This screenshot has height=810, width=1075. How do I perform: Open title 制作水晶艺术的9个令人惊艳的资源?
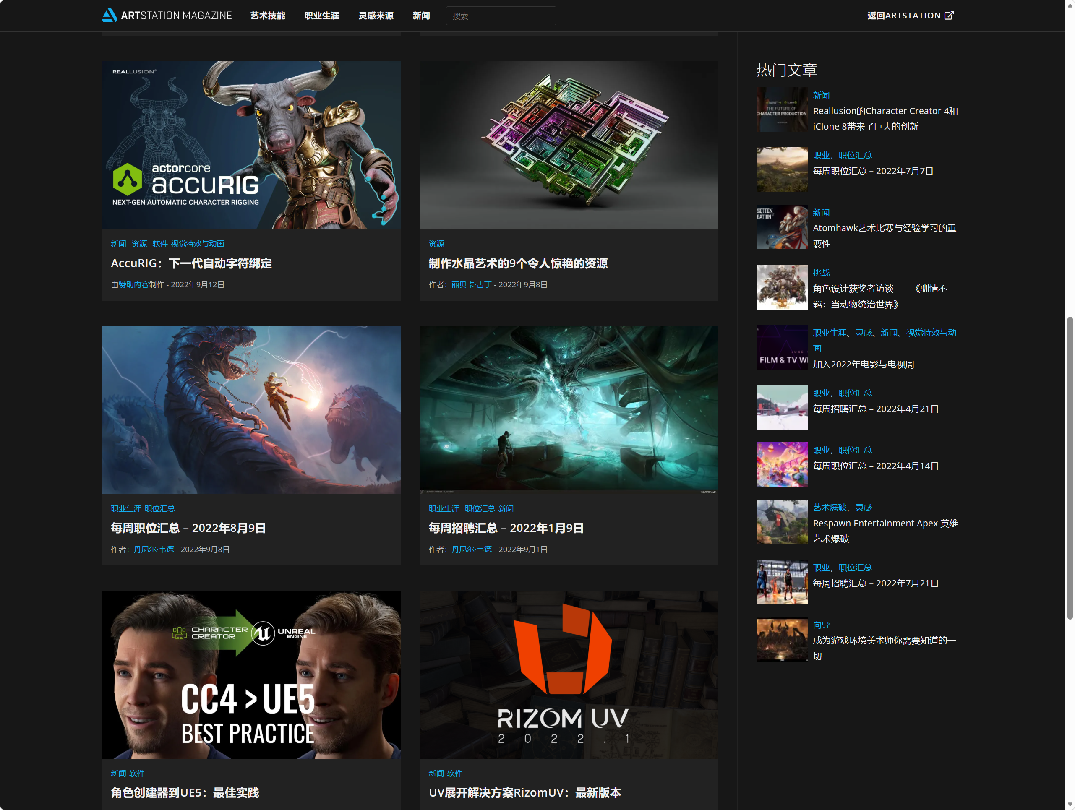(518, 263)
